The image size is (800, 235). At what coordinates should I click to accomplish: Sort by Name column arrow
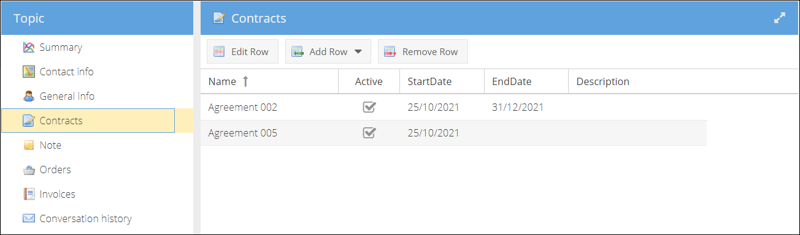click(x=245, y=81)
